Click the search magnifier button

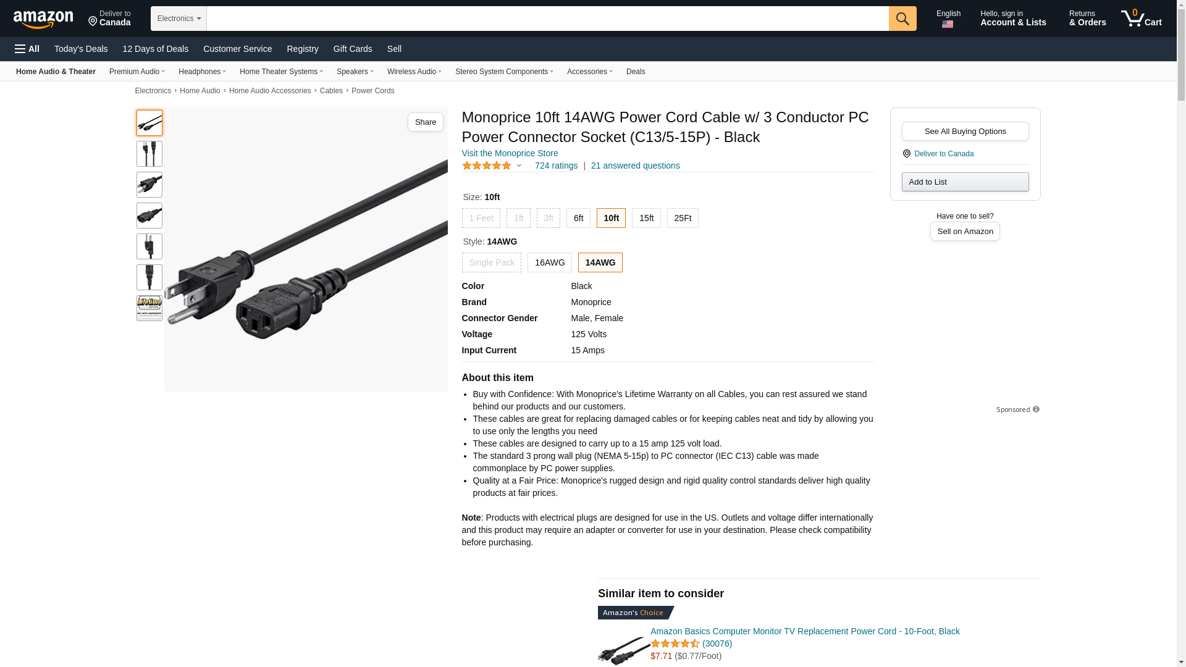tap(902, 19)
